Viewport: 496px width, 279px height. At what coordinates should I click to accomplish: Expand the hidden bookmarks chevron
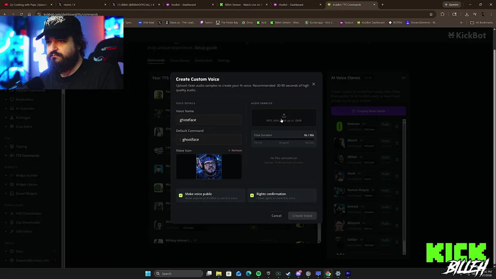click(461, 22)
